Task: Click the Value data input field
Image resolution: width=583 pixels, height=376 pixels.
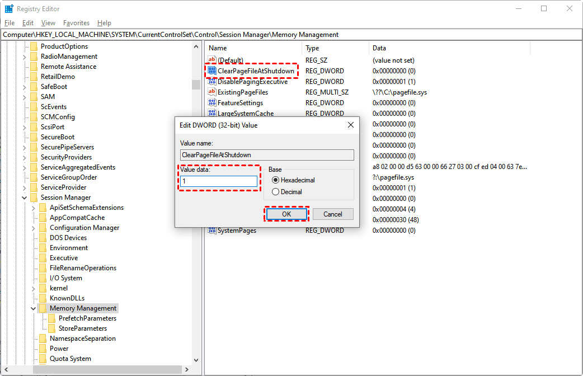Action: point(219,181)
